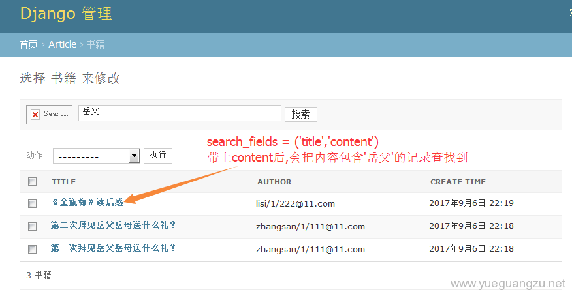The height and width of the screenshot is (292, 572).
Task: Toggle the select-all checkbox in header
Action: pos(33,181)
